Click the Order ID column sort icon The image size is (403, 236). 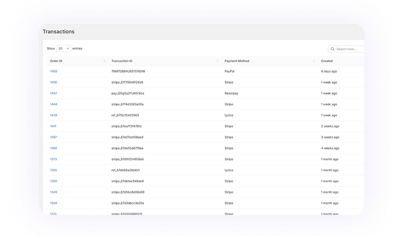pos(104,61)
